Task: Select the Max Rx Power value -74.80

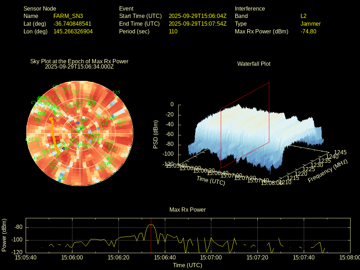Action: tap(308, 32)
